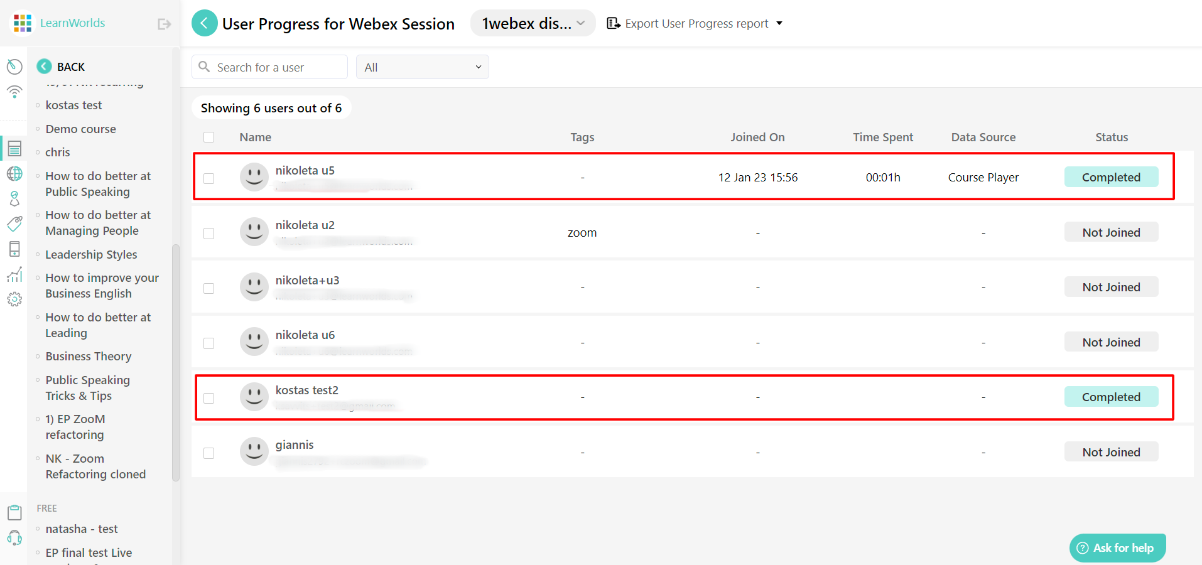Open settings via the gear icon
The image size is (1202, 565).
(x=14, y=299)
